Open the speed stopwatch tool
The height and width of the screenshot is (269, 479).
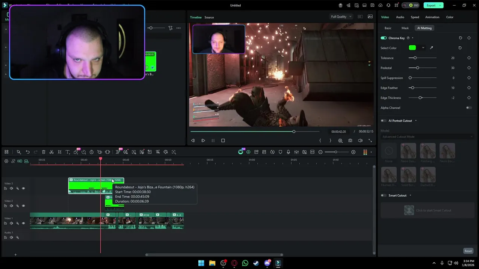pyautogui.click(x=91, y=152)
